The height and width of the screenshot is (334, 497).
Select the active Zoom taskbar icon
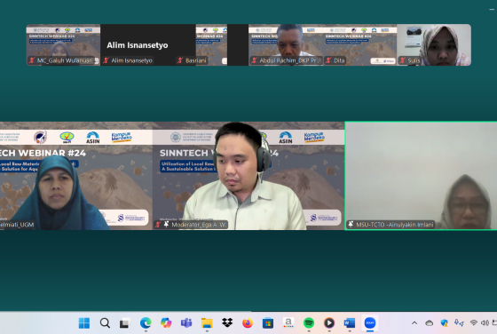point(370,323)
